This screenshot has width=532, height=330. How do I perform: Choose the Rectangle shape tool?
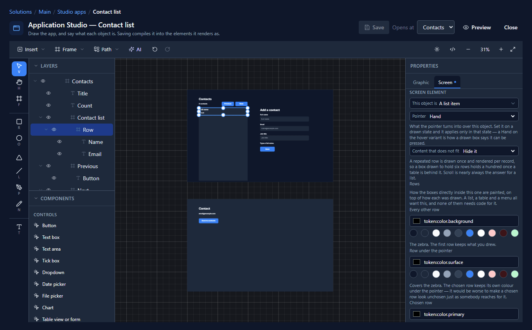(19, 124)
